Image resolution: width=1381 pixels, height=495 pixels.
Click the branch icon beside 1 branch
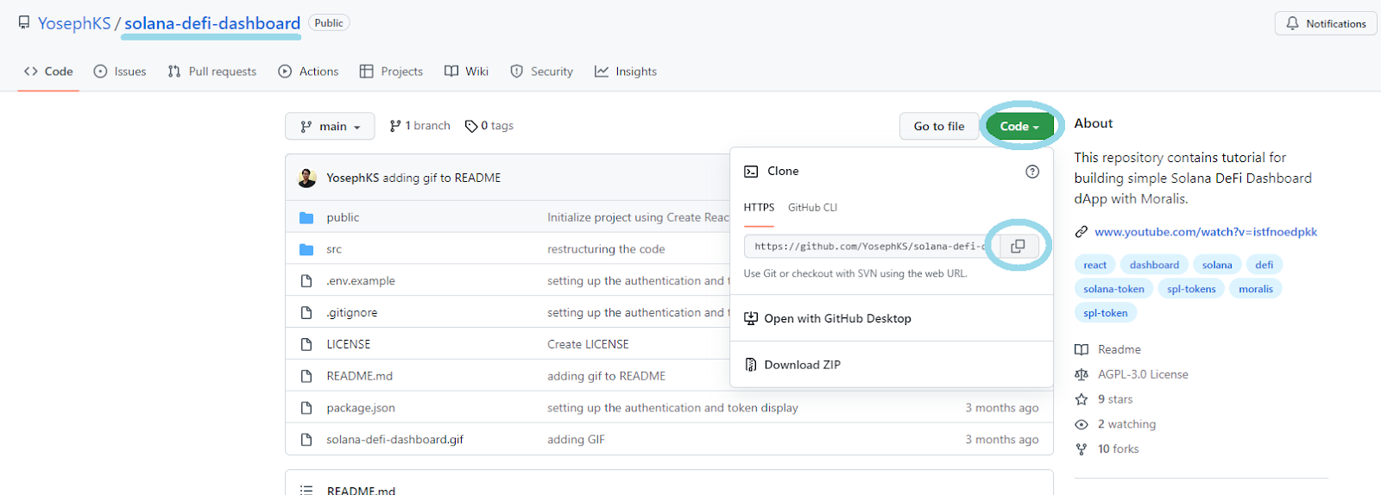[395, 126]
